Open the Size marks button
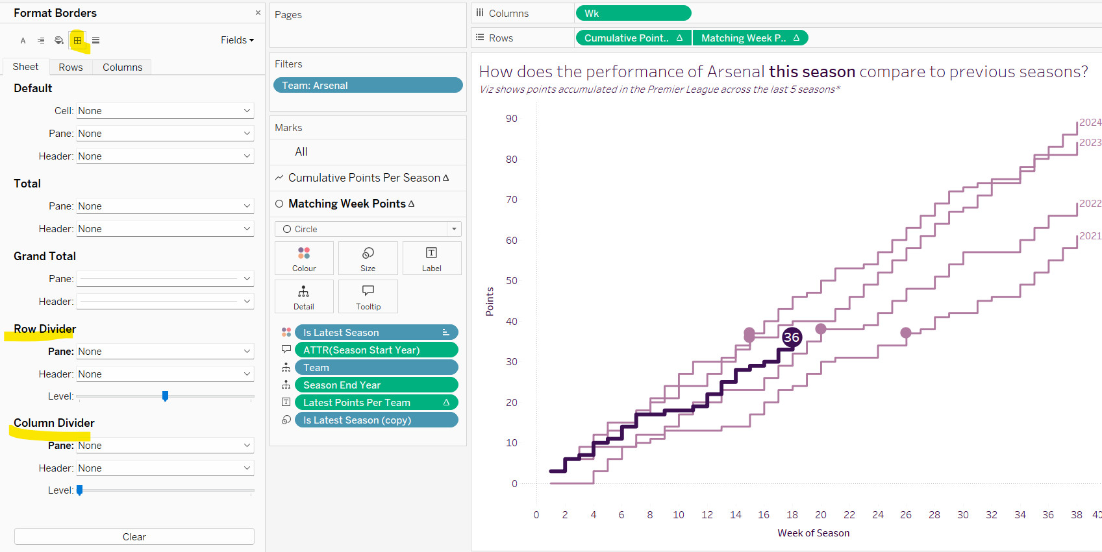Viewport: 1102px width, 552px height. pos(368,258)
